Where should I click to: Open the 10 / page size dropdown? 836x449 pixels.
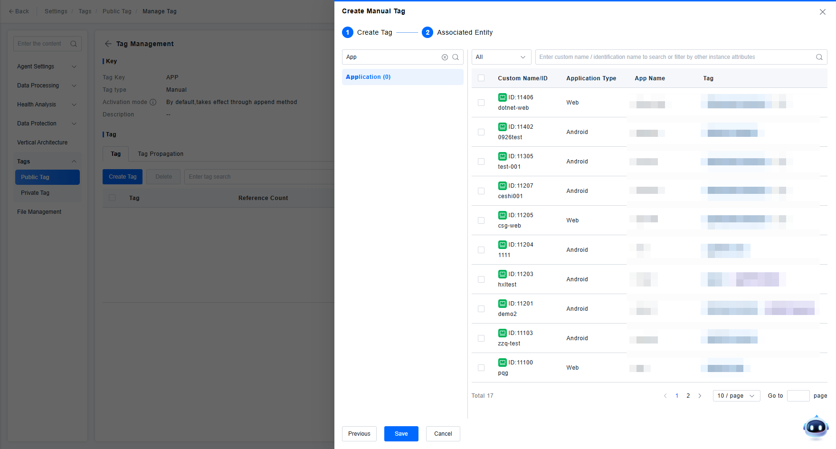coord(736,396)
